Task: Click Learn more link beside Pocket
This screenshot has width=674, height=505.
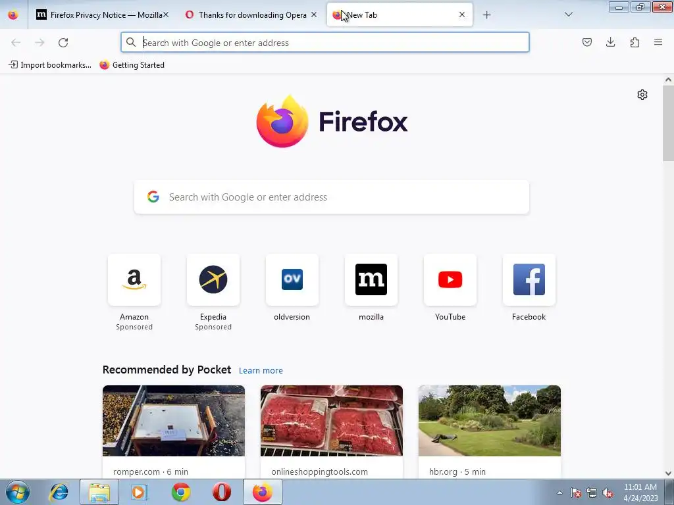Action: [261, 371]
